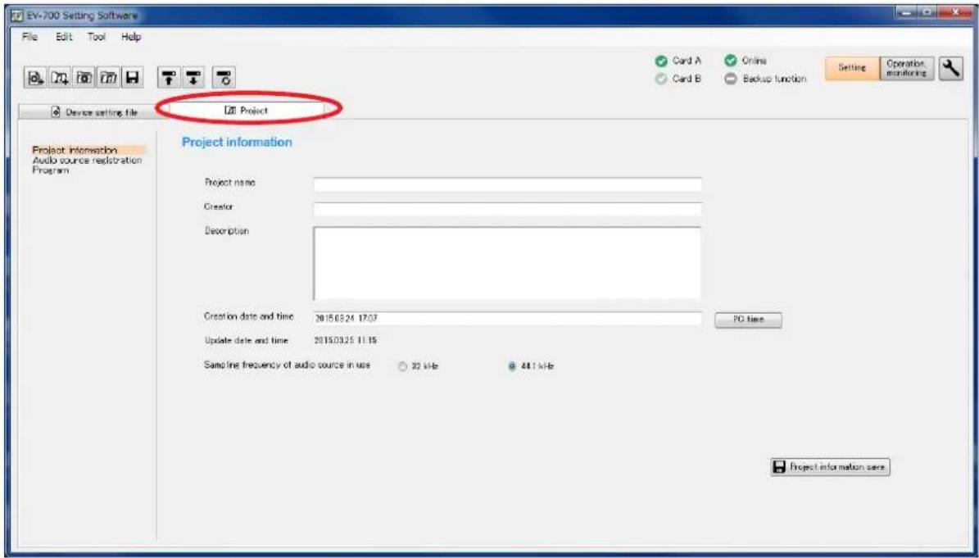
Task: Focus the Creator field
Action: [508, 209]
